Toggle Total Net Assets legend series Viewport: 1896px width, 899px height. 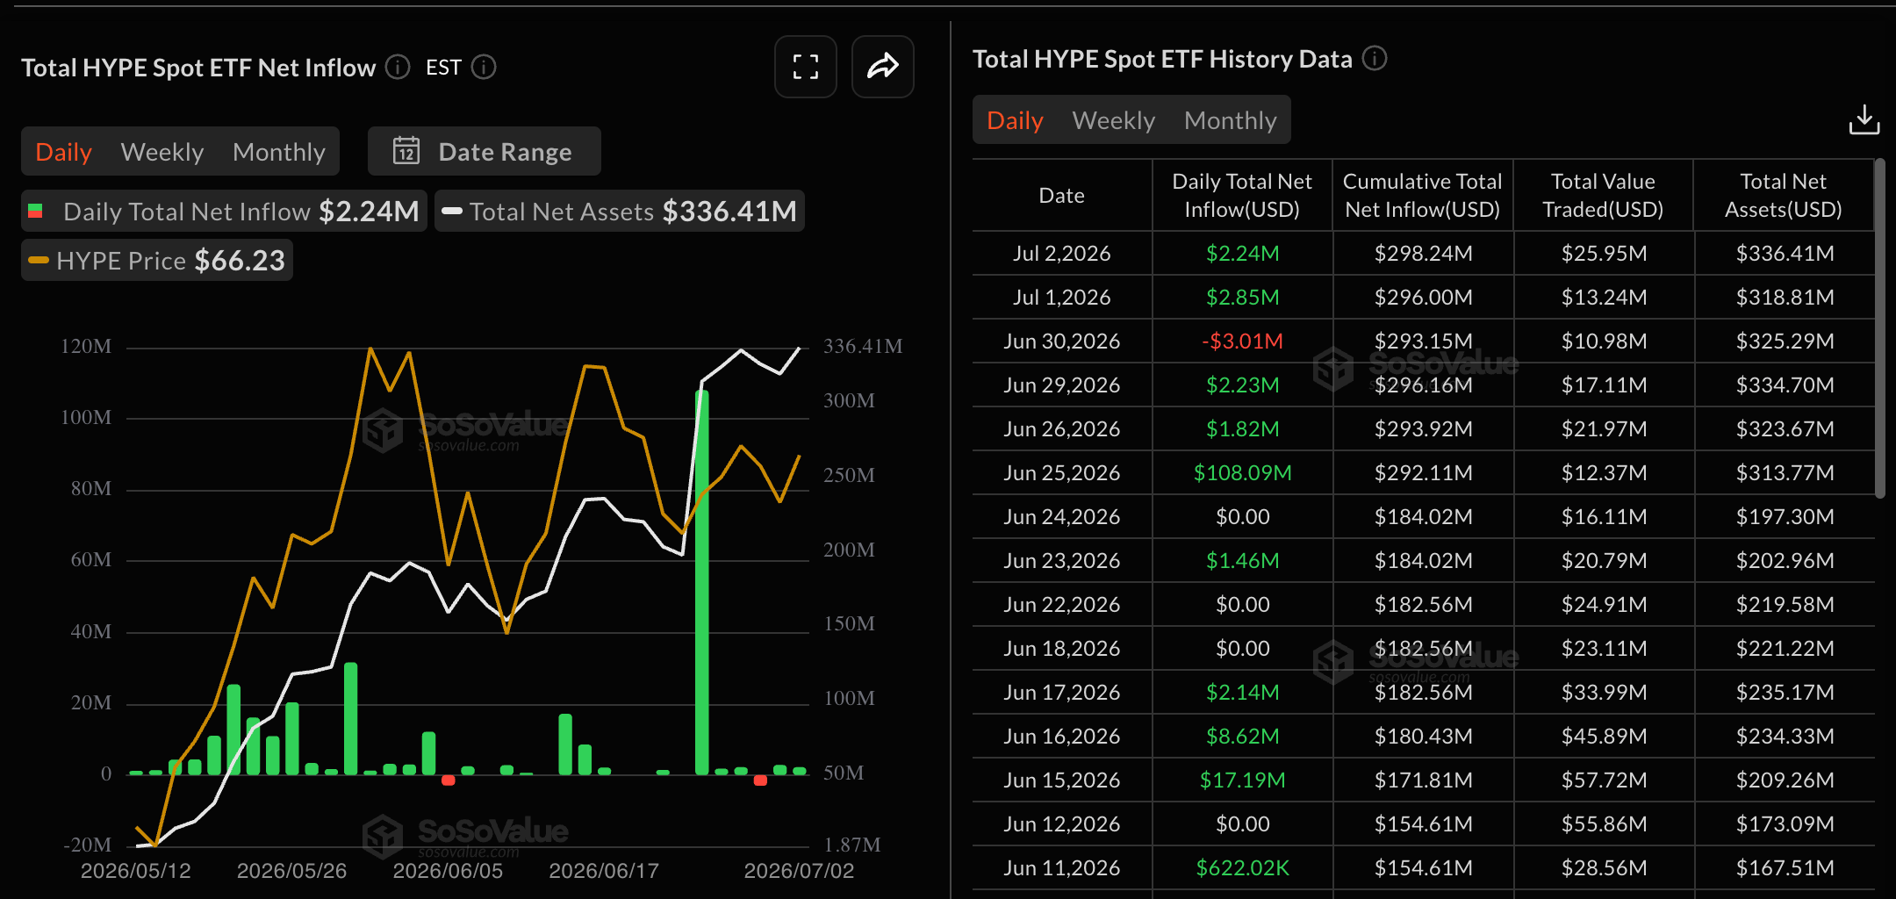(620, 211)
